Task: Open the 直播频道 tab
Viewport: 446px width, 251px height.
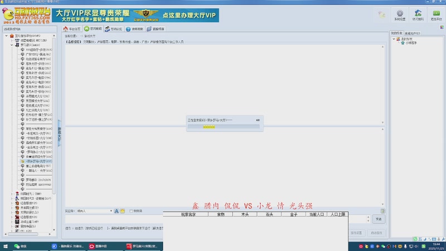Action: (x=156, y=29)
